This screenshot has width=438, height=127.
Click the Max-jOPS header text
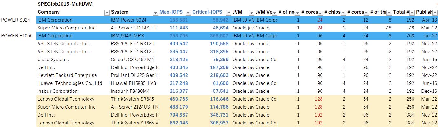171,12
